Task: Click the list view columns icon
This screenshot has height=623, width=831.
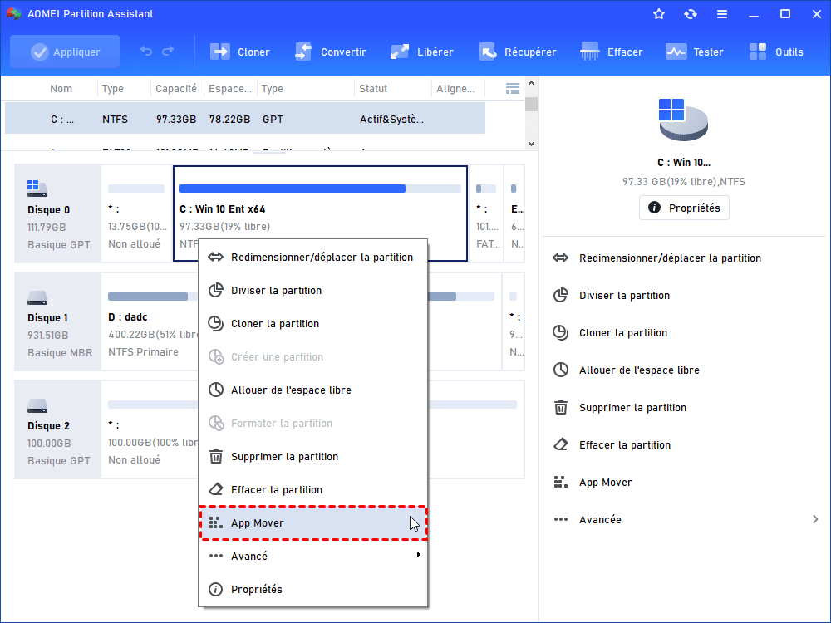Action: tap(513, 89)
